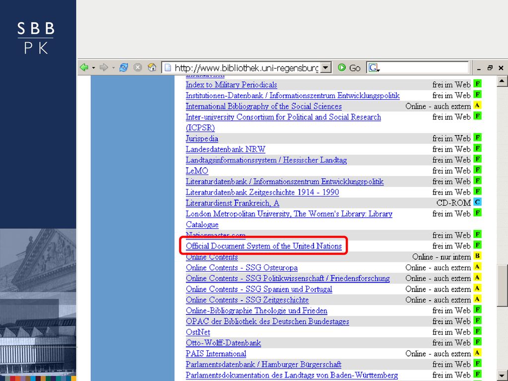Open the Landesdatenbank NRW link

226,149
